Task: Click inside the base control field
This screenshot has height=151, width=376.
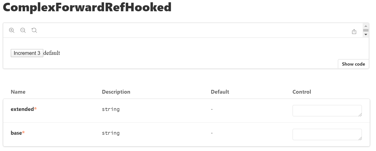Action: (327, 134)
